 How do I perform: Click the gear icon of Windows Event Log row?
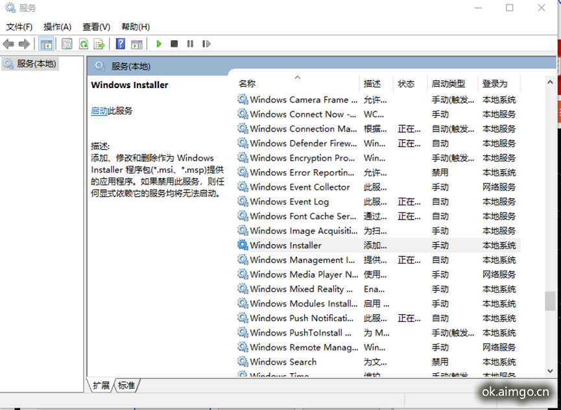coord(243,201)
